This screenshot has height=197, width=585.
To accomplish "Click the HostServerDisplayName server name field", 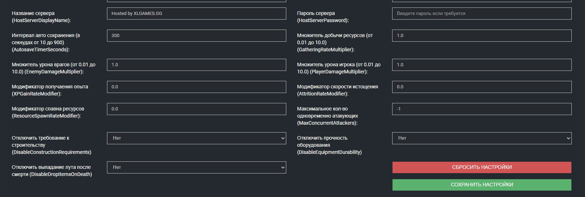I will (196, 14).
